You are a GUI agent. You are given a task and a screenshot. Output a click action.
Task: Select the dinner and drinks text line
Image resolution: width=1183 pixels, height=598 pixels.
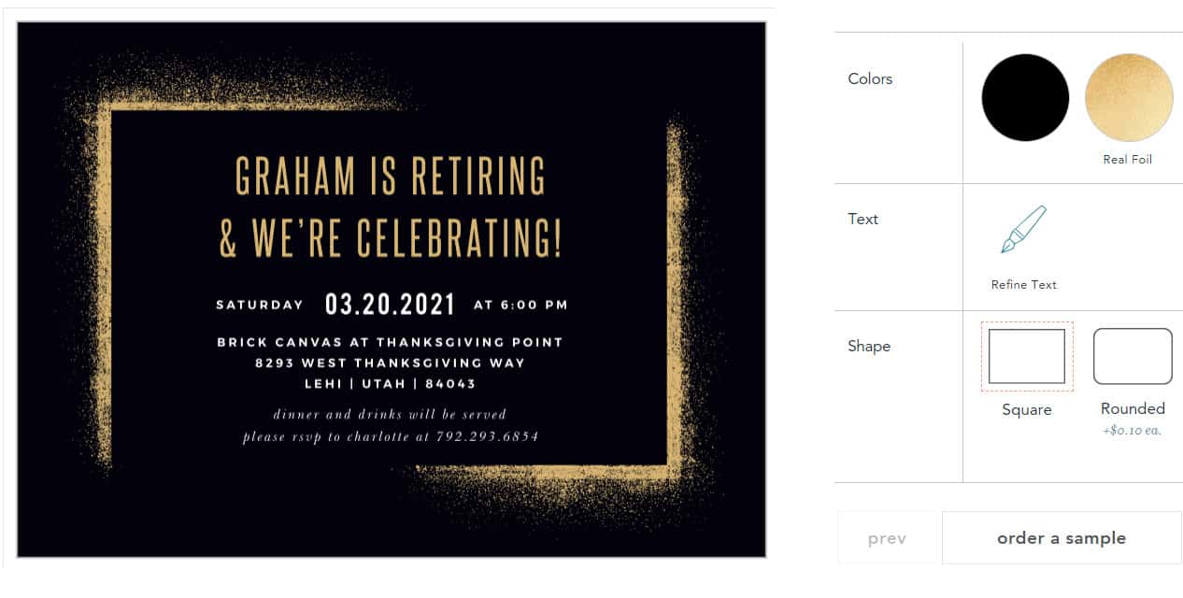(390, 414)
